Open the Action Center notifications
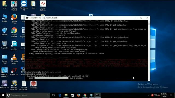This screenshot has width=175, height=98. [x=171, y=95]
